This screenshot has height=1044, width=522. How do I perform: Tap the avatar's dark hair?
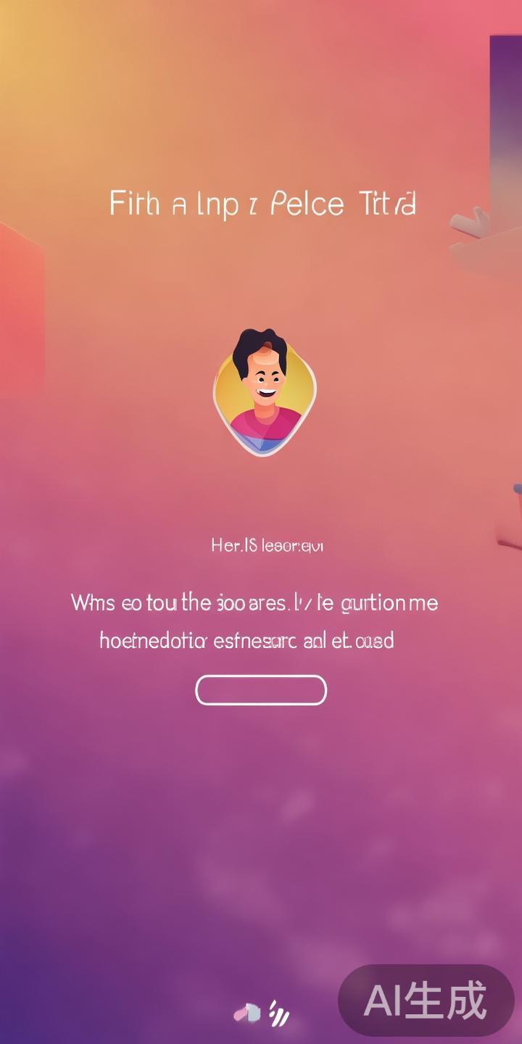(260, 349)
